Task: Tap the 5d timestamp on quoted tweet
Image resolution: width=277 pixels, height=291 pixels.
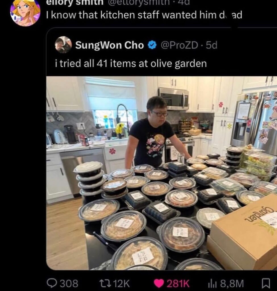Action: [212, 45]
